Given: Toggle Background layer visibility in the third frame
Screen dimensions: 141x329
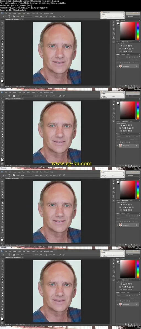Looking at the screenshot, I should (117, 225).
